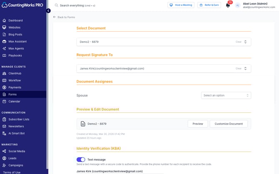Click the Dashboard home icon
Viewport: 279px width, 174px height.
point(4,20)
